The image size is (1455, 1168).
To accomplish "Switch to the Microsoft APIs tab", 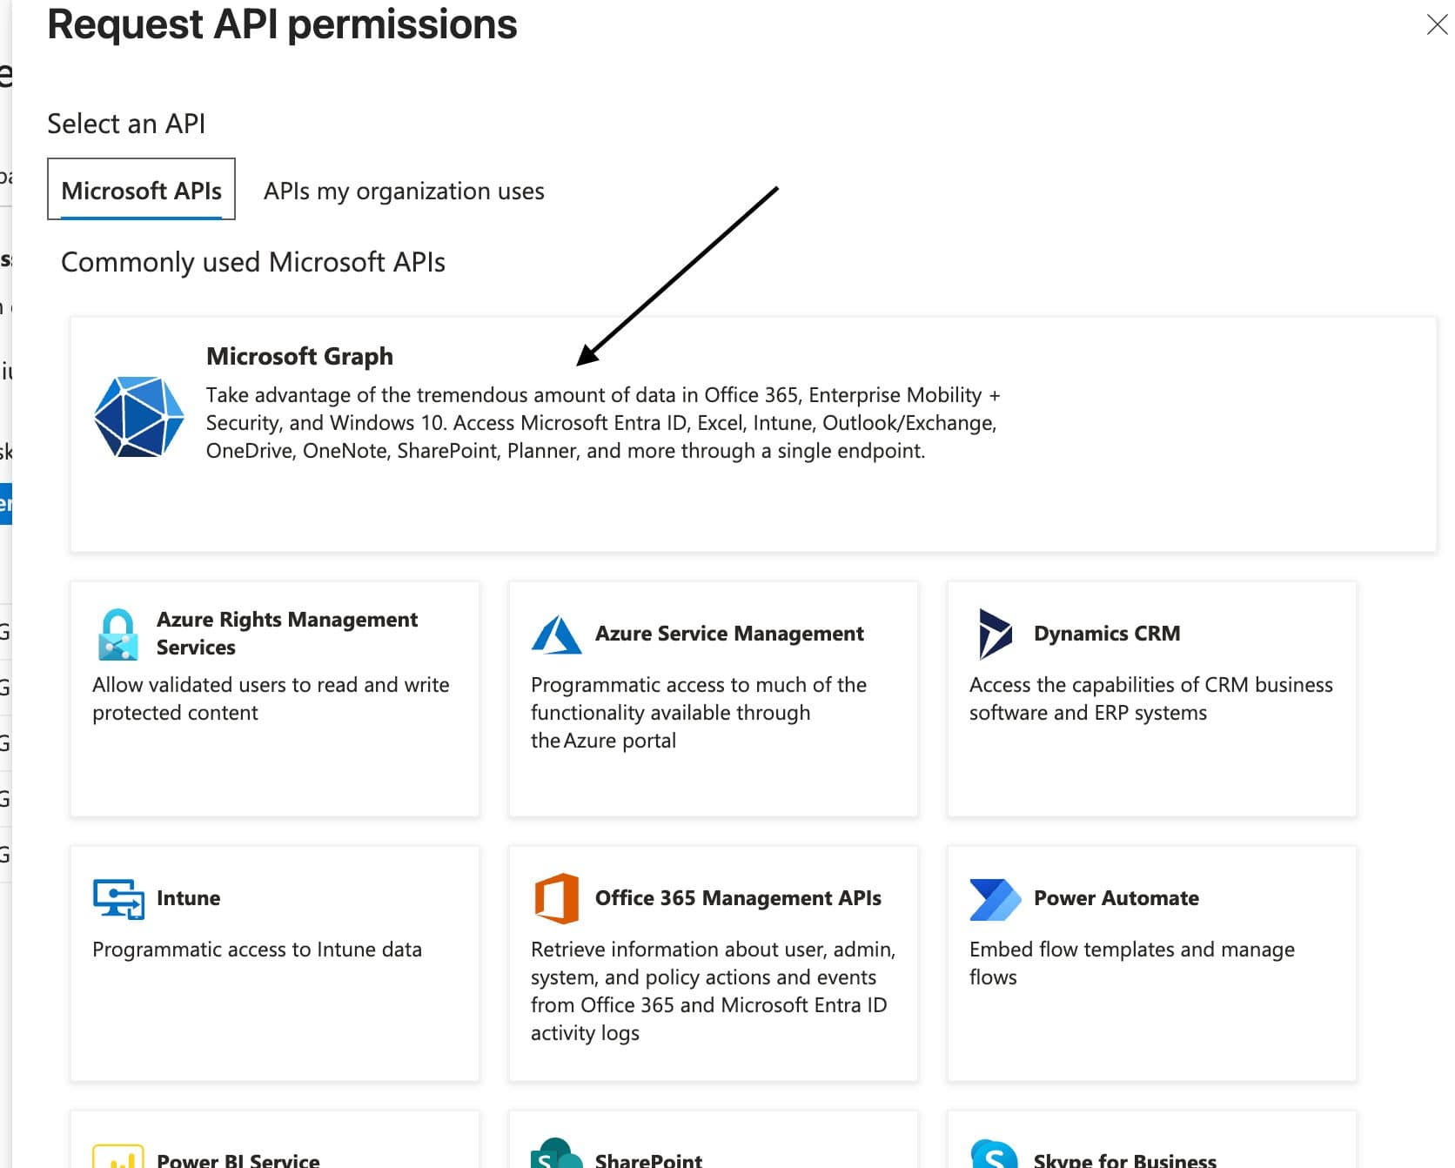I will click(141, 191).
